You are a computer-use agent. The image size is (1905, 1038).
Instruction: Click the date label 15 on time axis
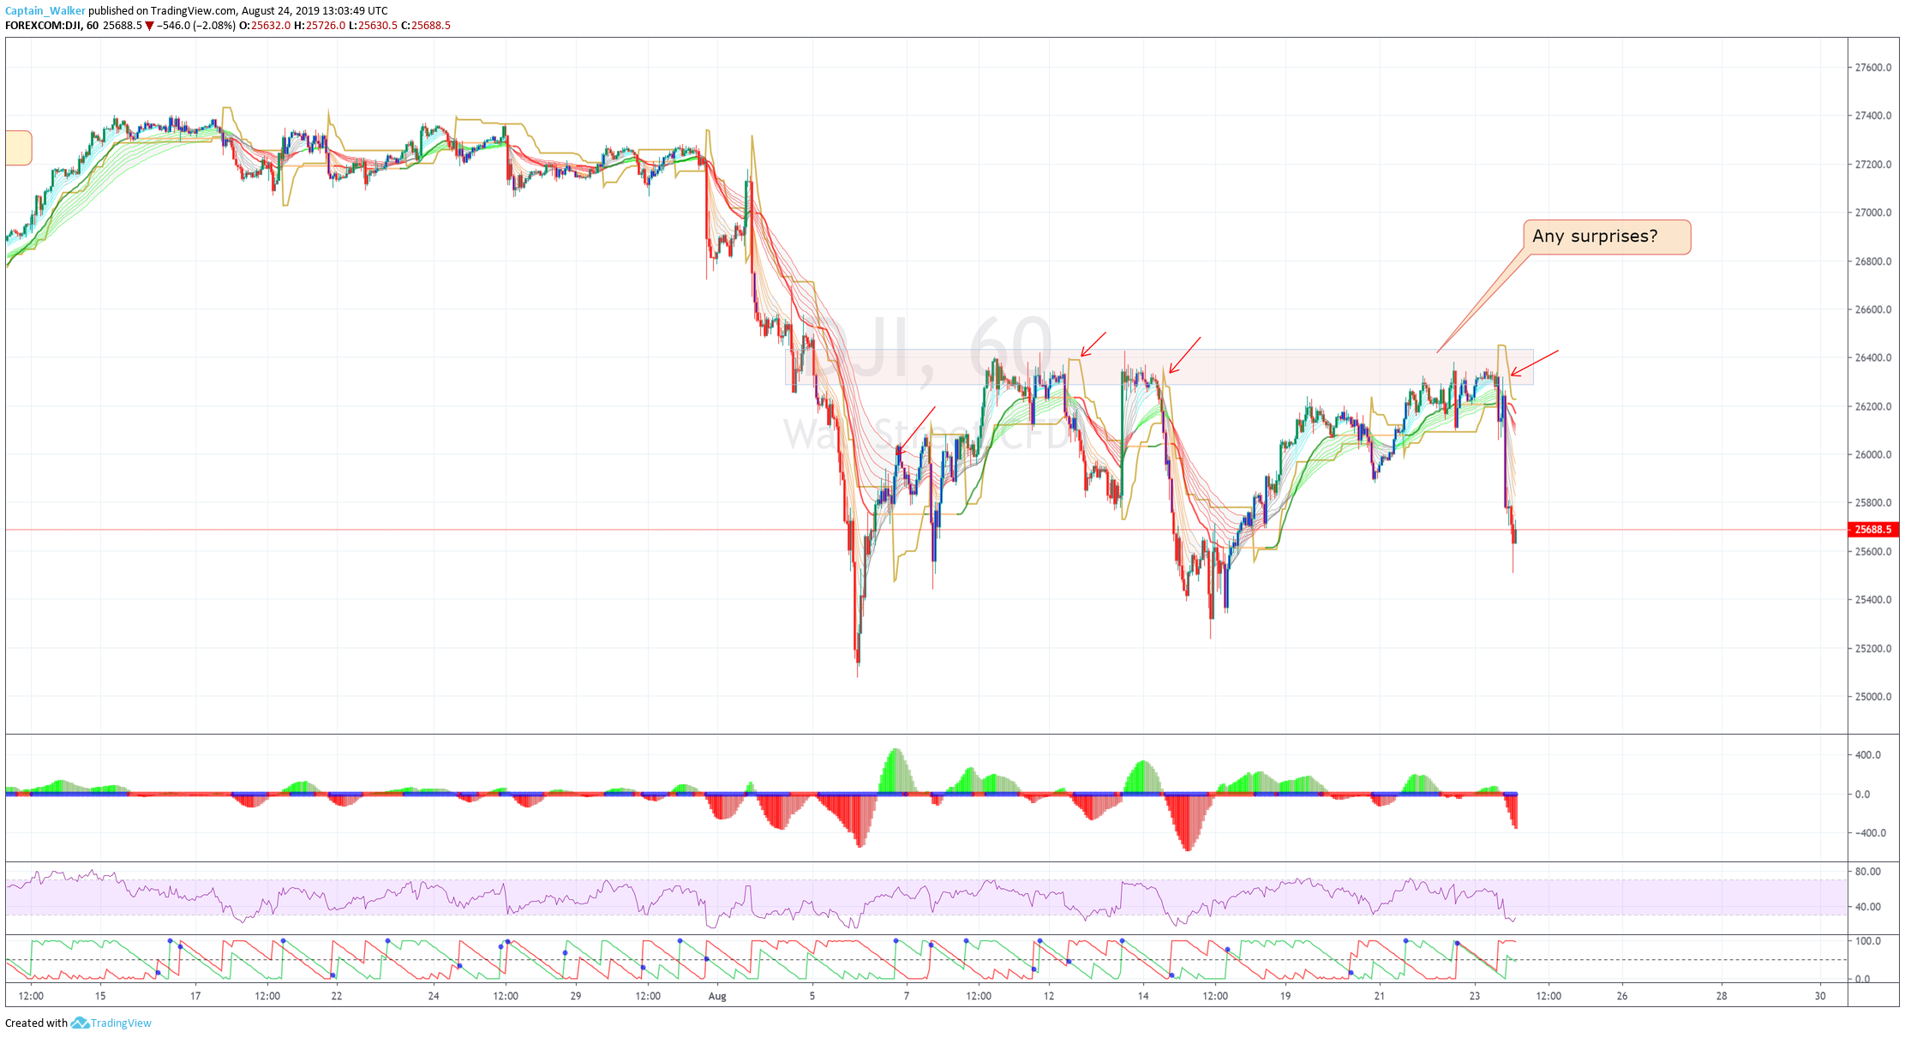[100, 996]
